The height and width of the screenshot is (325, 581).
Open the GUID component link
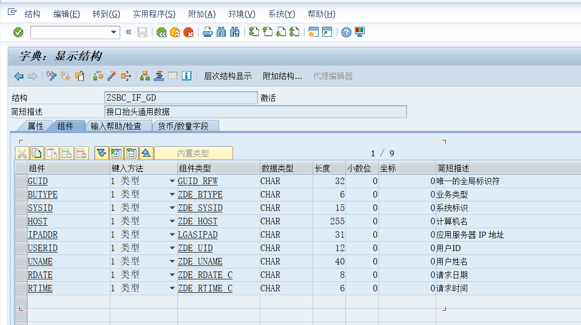38,181
